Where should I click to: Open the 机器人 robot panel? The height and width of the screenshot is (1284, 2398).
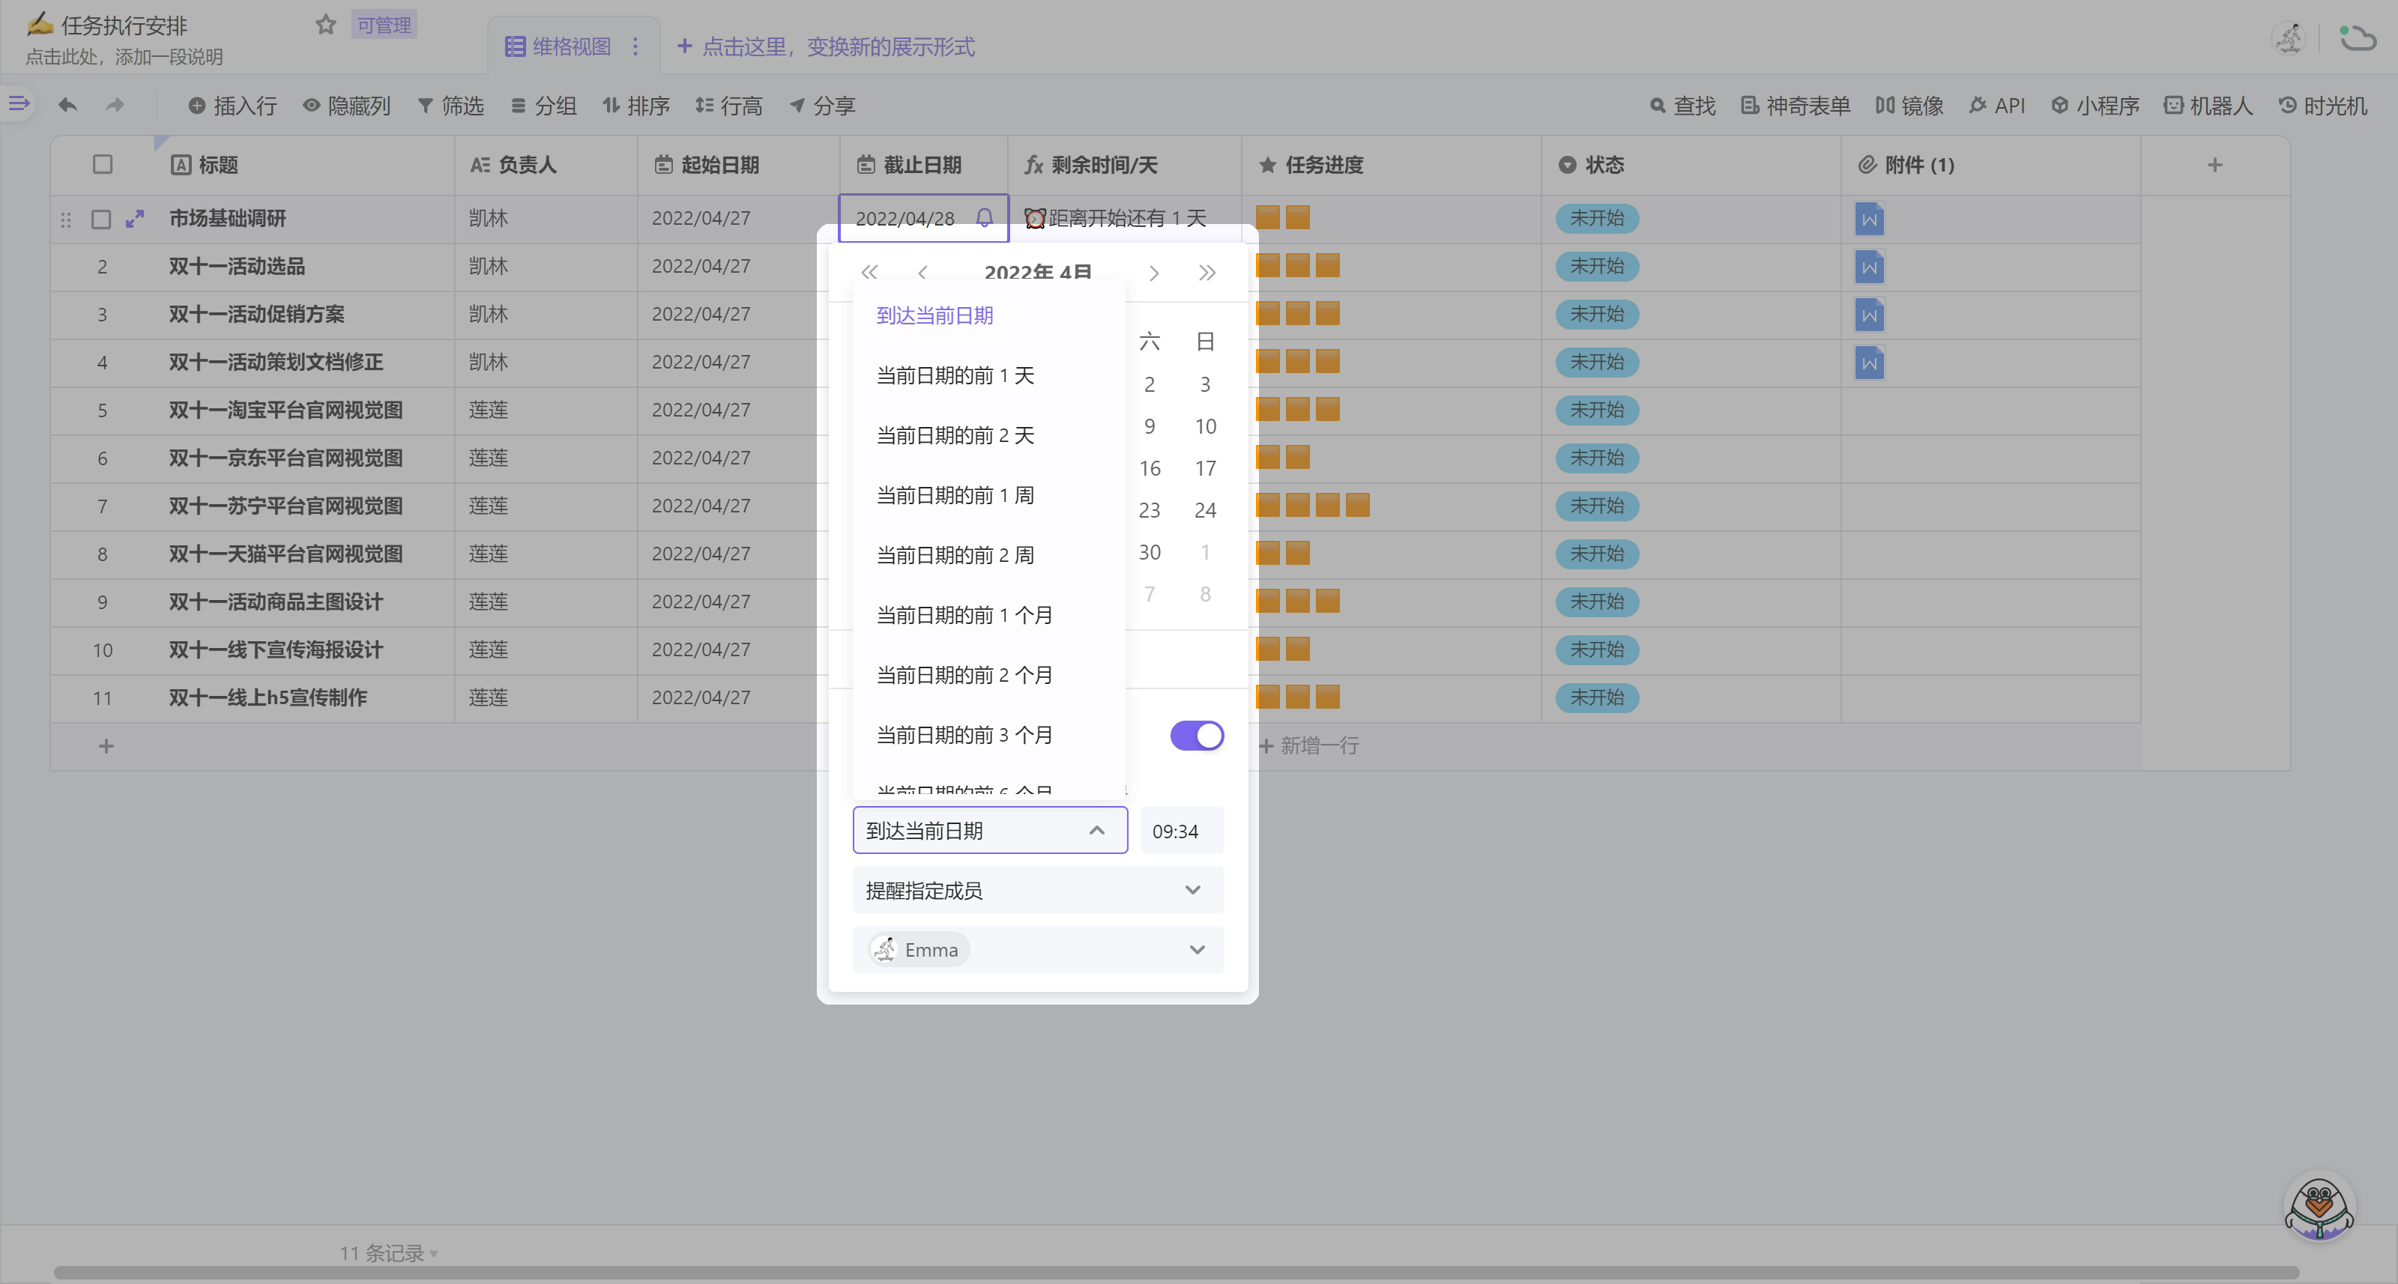2207,105
